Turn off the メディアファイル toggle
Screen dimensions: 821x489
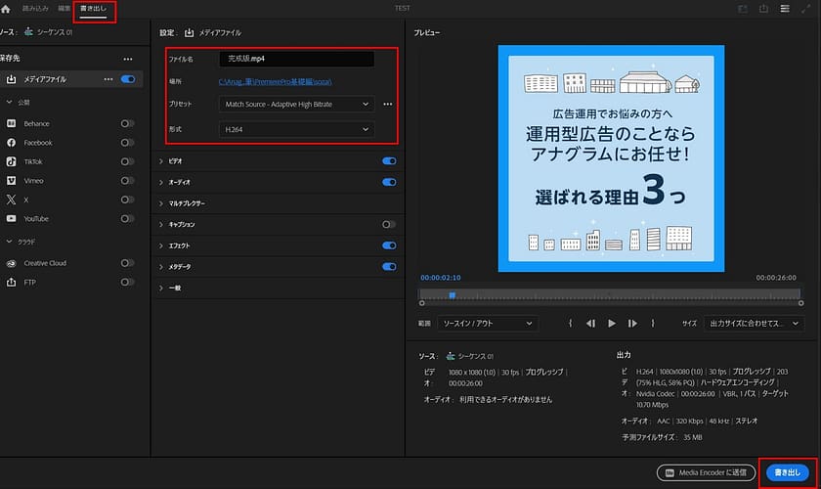pyautogui.click(x=127, y=79)
